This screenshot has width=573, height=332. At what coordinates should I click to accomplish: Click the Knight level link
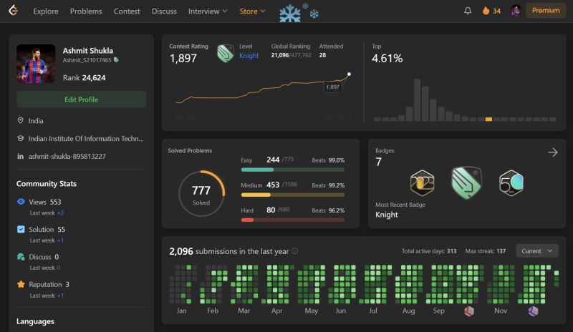click(x=249, y=56)
